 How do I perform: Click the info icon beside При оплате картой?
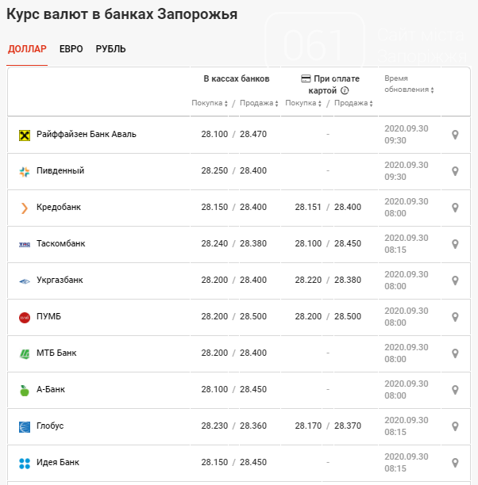click(x=345, y=91)
